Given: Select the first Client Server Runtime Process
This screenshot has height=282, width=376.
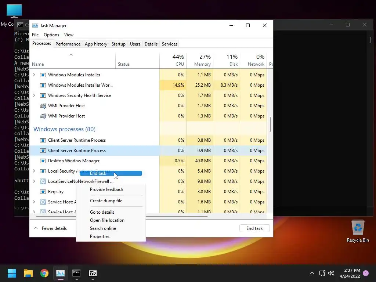Looking at the screenshot, I should (148, 140).
